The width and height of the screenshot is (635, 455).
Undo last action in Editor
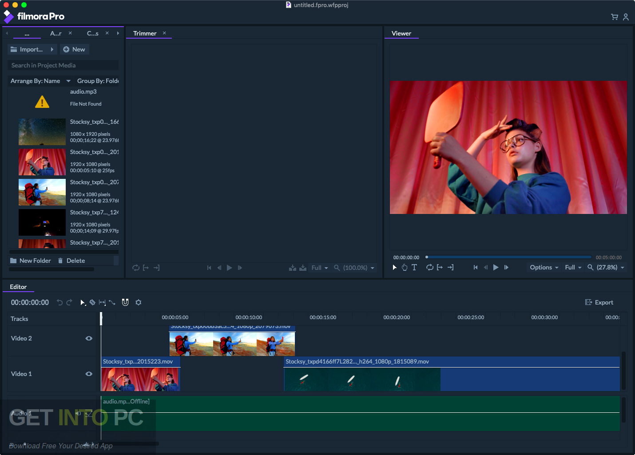tap(60, 302)
